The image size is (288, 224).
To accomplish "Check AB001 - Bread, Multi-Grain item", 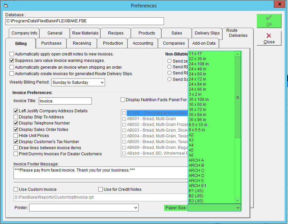I will pyautogui.click(x=124, y=119).
